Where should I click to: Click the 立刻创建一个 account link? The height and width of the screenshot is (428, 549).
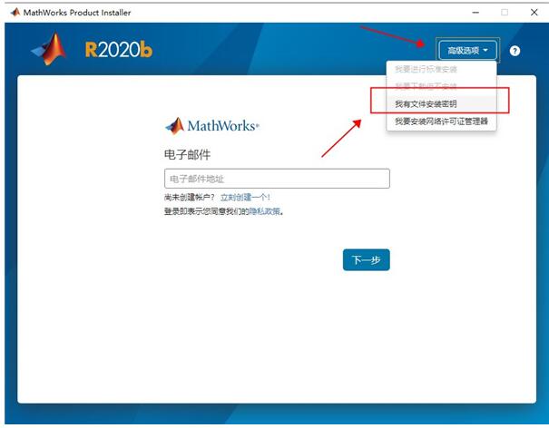[245, 198]
